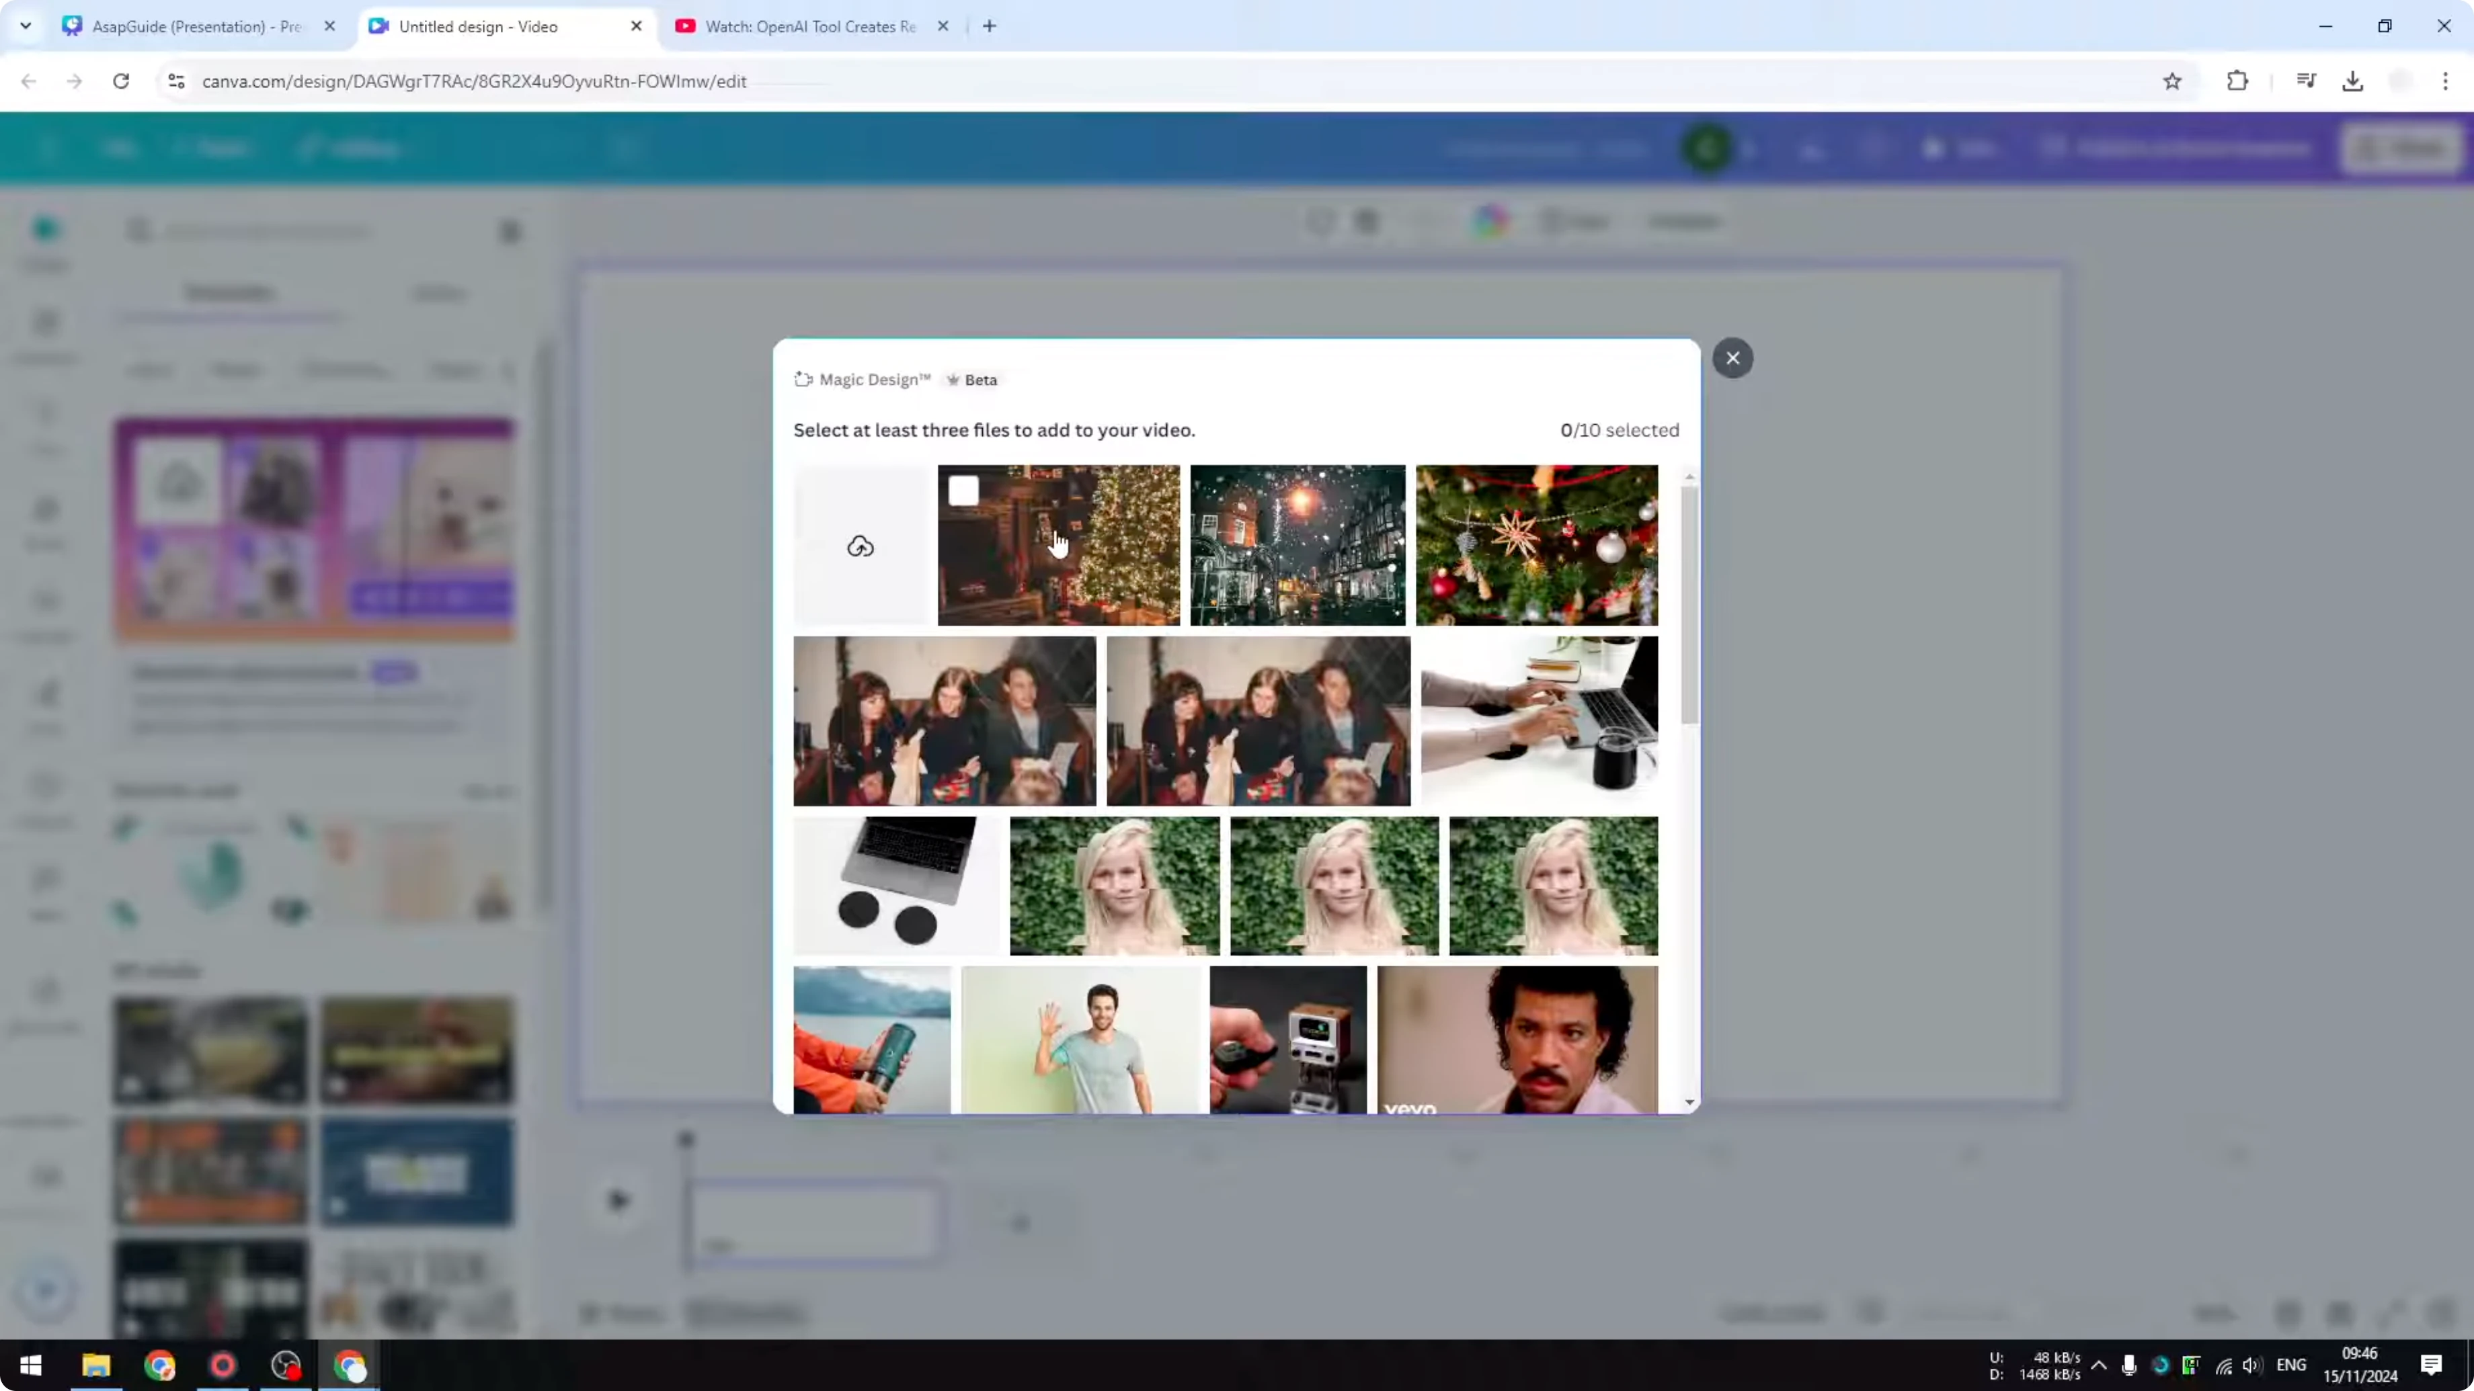Click the rainbow color wheel in the editor toolbar
This screenshot has width=2474, height=1391.
(x=1492, y=221)
